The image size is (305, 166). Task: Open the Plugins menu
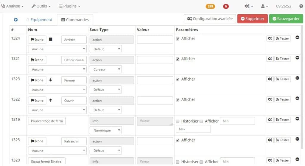tap(69, 6)
